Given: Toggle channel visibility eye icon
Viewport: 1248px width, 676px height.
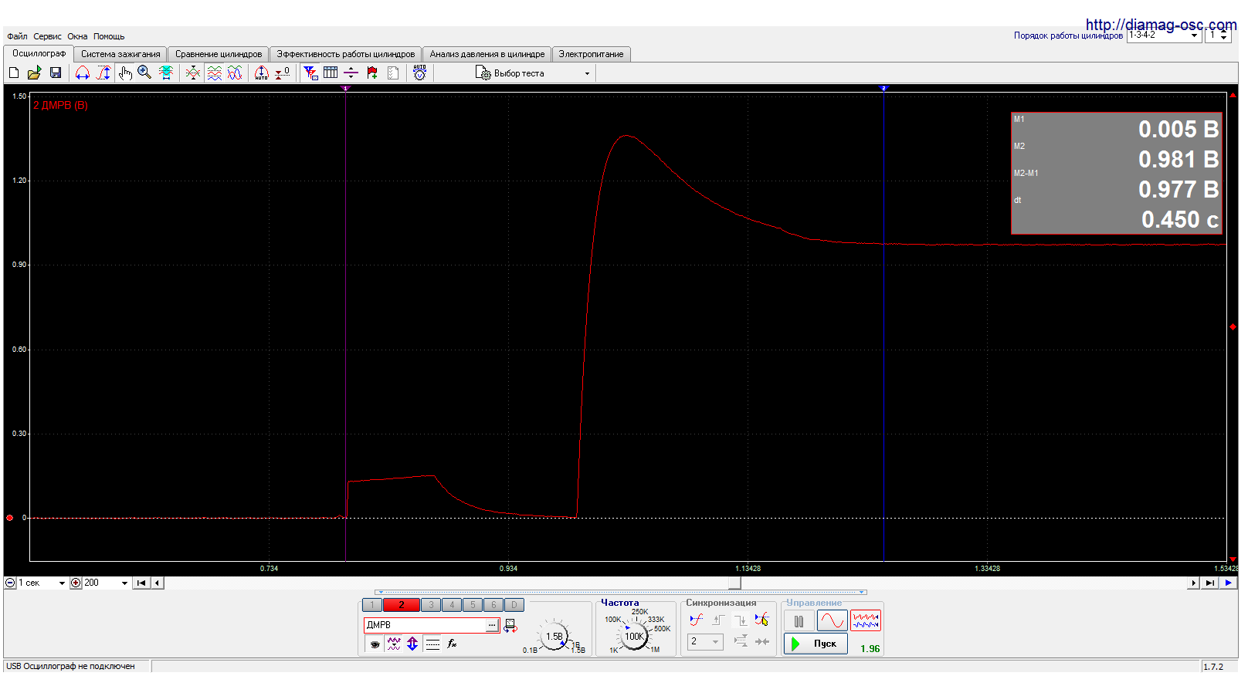Looking at the screenshot, I should click(375, 644).
